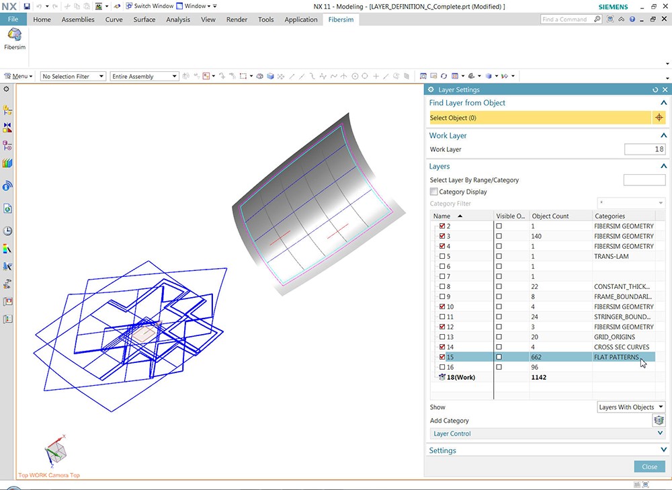Switch to the Home ribbon tab
The width and height of the screenshot is (672, 490).
(x=42, y=19)
